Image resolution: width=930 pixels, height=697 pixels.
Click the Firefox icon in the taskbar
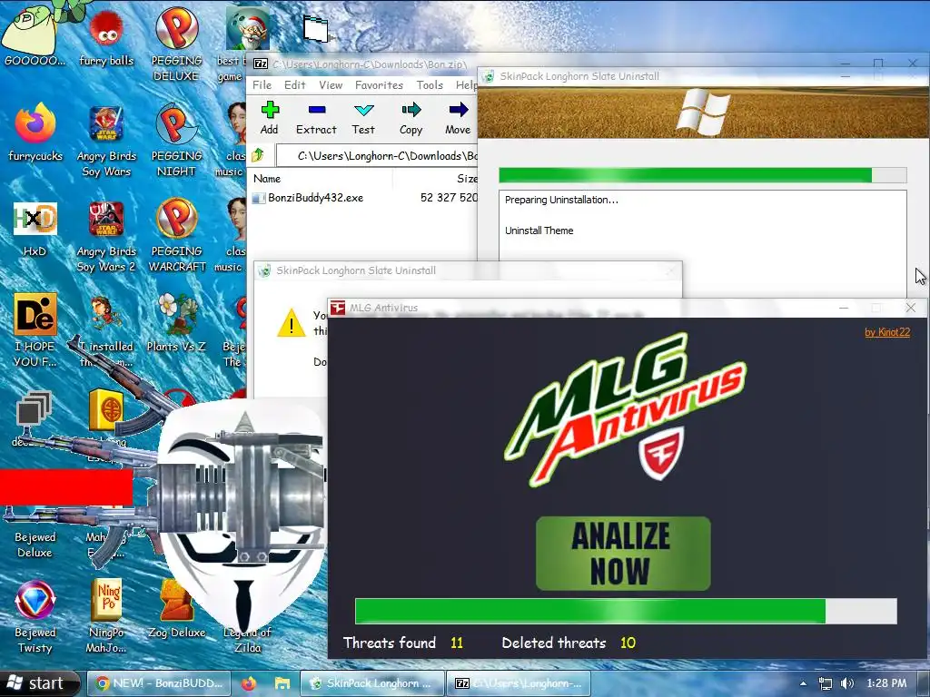pyautogui.click(x=249, y=683)
